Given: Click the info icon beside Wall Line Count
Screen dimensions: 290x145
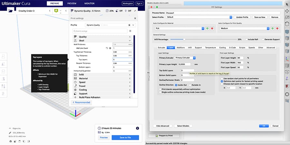Looking at the screenshot, I should (110, 48).
